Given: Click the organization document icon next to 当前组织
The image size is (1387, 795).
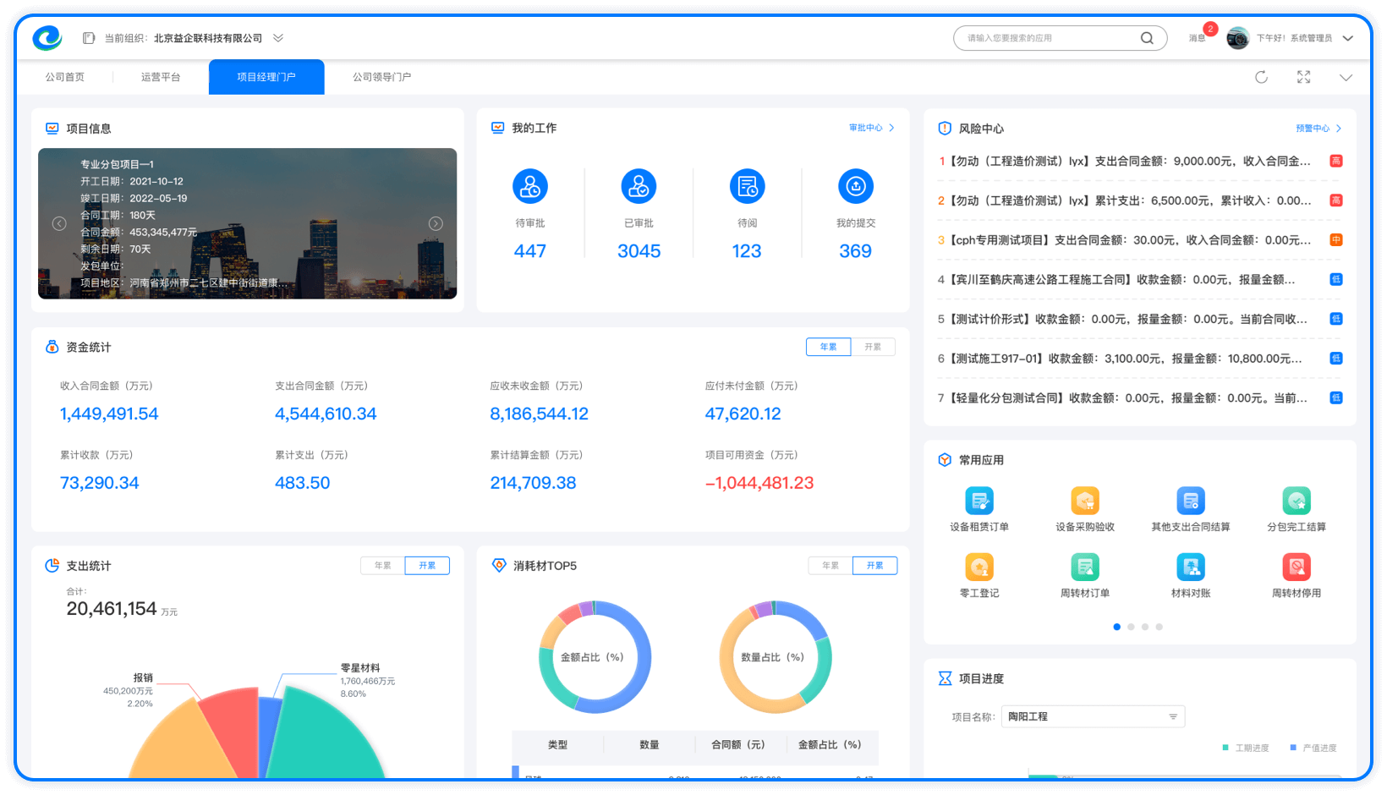Looking at the screenshot, I should [x=89, y=38].
